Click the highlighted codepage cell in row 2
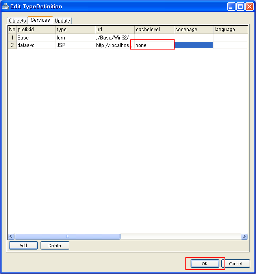 [193, 45]
